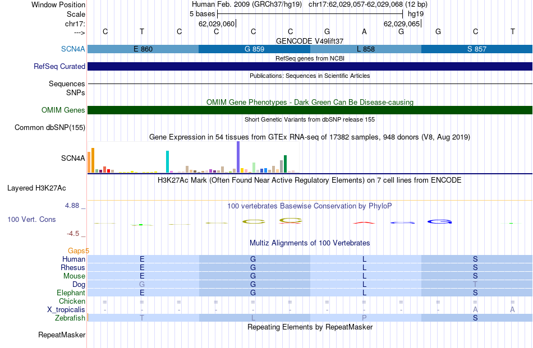Click Repeating Elements by RepeatMasker title
Screen dimensions: 533x348
pos(310,327)
